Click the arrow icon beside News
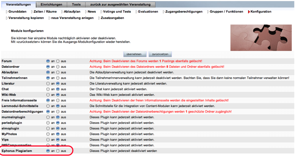Viewport: 295px width, 156px height. click(86, 12)
